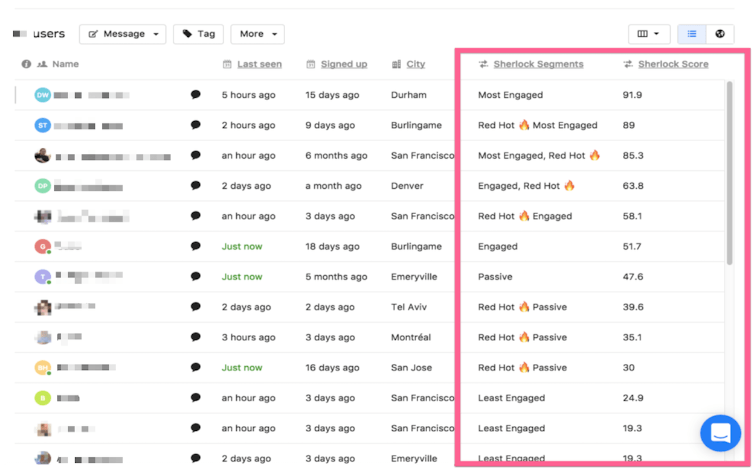Viewport: 754px width, 470px height.
Task: Open the chat bubble icon next to the top user
Action: 195,95
